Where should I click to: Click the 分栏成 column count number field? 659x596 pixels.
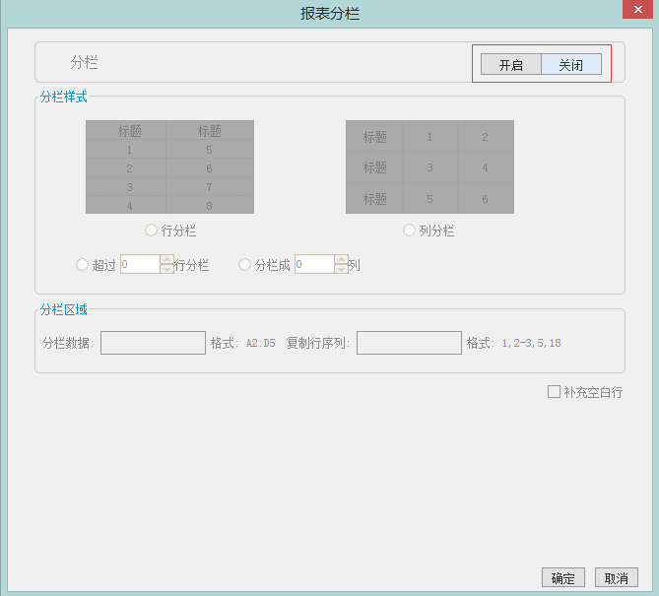click(x=315, y=264)
